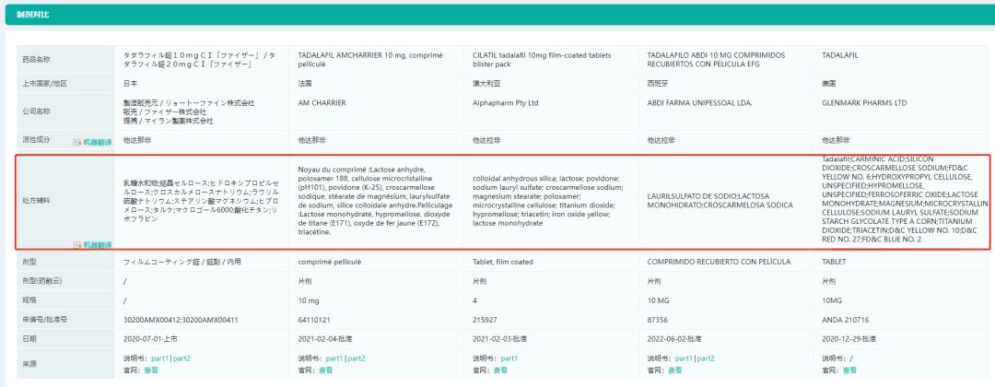Open part2 manual link for ABDI FARMA product
The image size is (995, 387).
tap(706, 358)
